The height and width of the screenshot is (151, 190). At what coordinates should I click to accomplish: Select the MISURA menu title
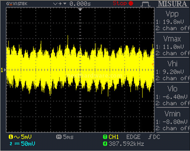[x=173, y=4]
